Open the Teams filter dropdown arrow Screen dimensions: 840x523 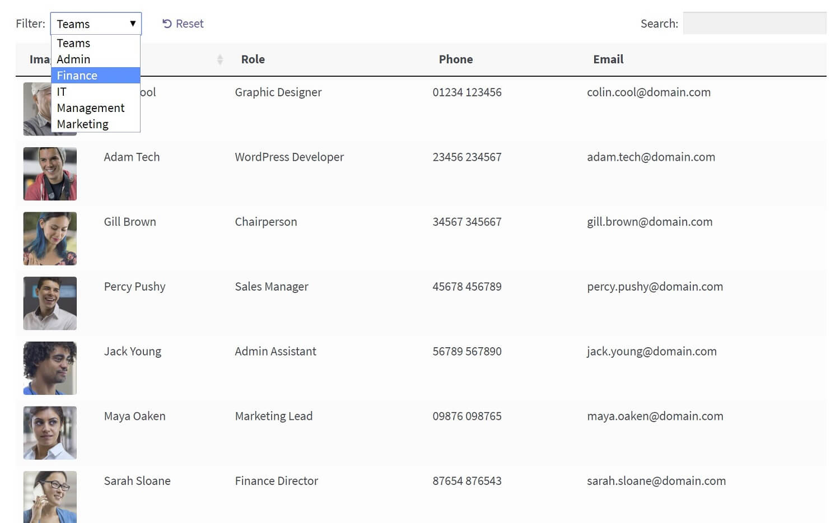133,24
